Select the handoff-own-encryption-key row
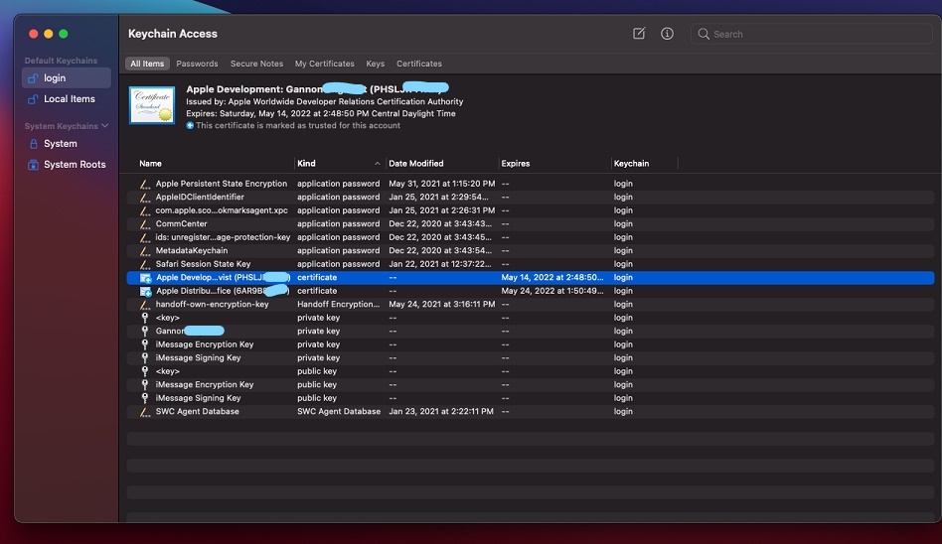Image resolution: width=942 pixels, height=544 pixels. [x=531, y=305]
